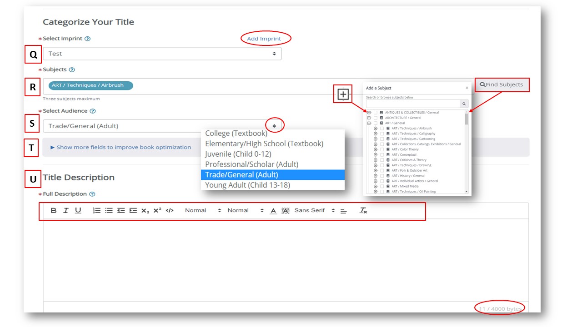The image size is (582, 327).
Task: Open help for Select Imprint
Action: pyautogui.click(x=88, y=39)
